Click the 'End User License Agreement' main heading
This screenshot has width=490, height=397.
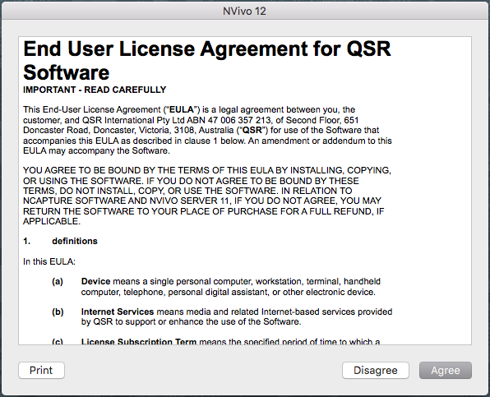(x=207, y=61)
